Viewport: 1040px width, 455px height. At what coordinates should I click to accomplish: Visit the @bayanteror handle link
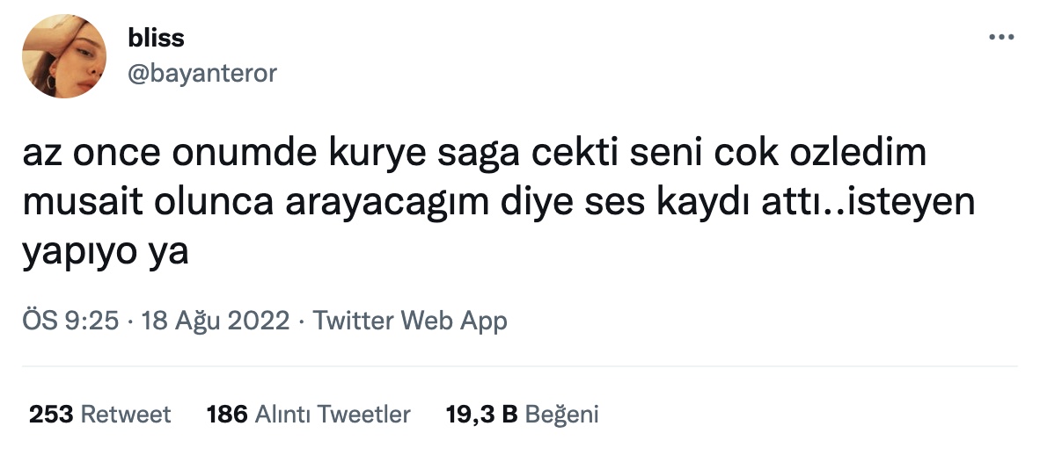click(x=201, y=73)
